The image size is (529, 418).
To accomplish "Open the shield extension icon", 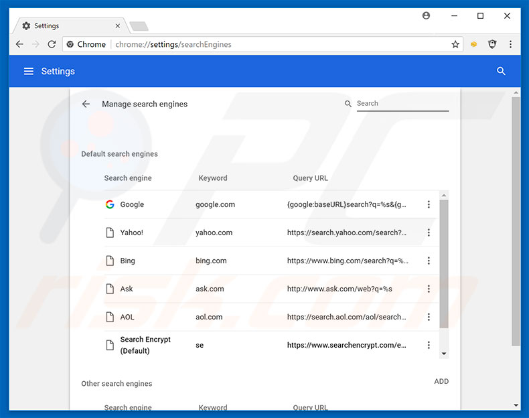I will pyautogui.click(x=492, y=44).
